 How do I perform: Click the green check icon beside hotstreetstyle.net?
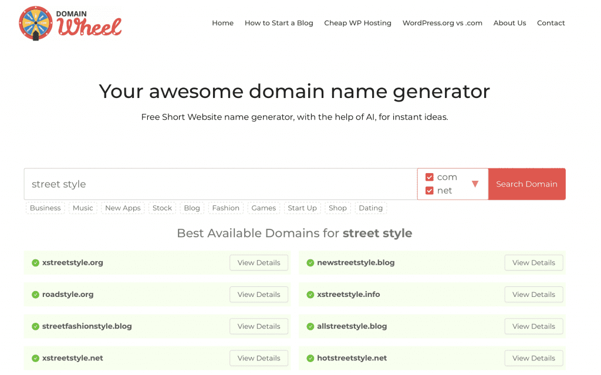[309, 358]
